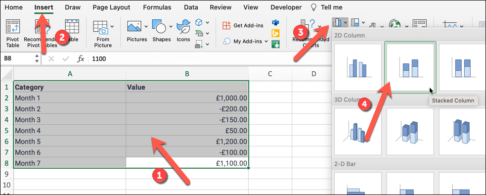The width and height of the screenshot is (486, 195).
Task: Expand the SmartArt dropdown arrow
Action: pos(207,33)
